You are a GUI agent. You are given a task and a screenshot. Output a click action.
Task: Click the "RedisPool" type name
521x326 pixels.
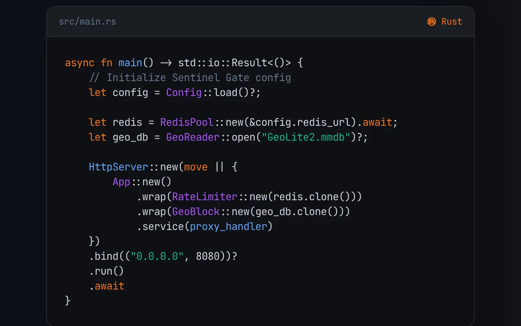187,122
